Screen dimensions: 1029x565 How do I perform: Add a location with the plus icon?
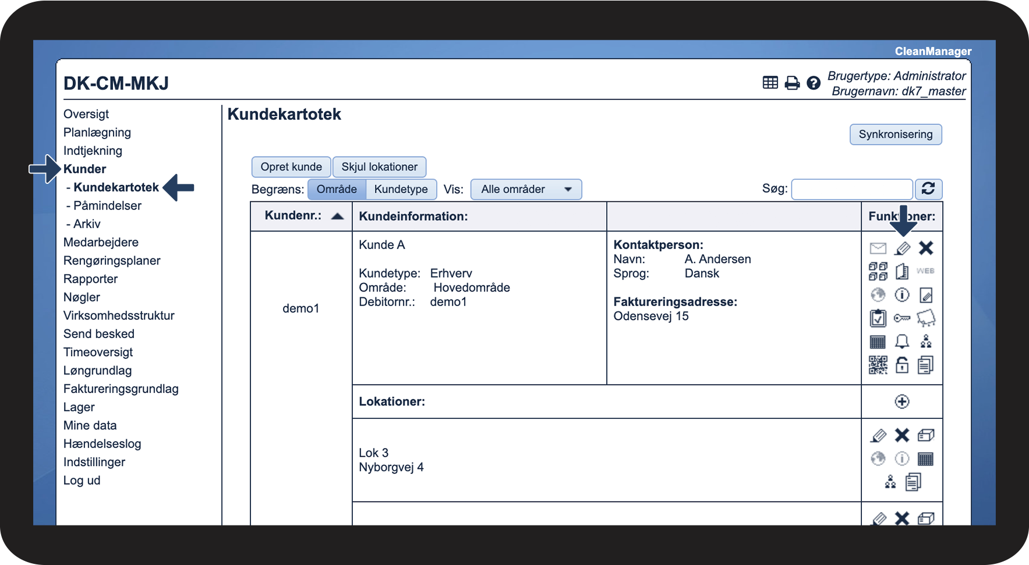(902, 401)
